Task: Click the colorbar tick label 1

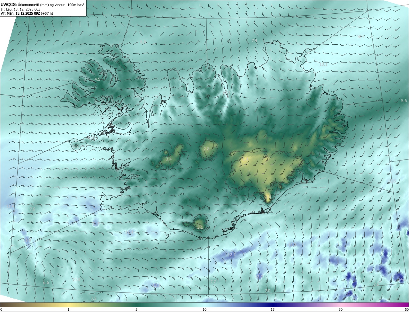Action: coord(68,310)
